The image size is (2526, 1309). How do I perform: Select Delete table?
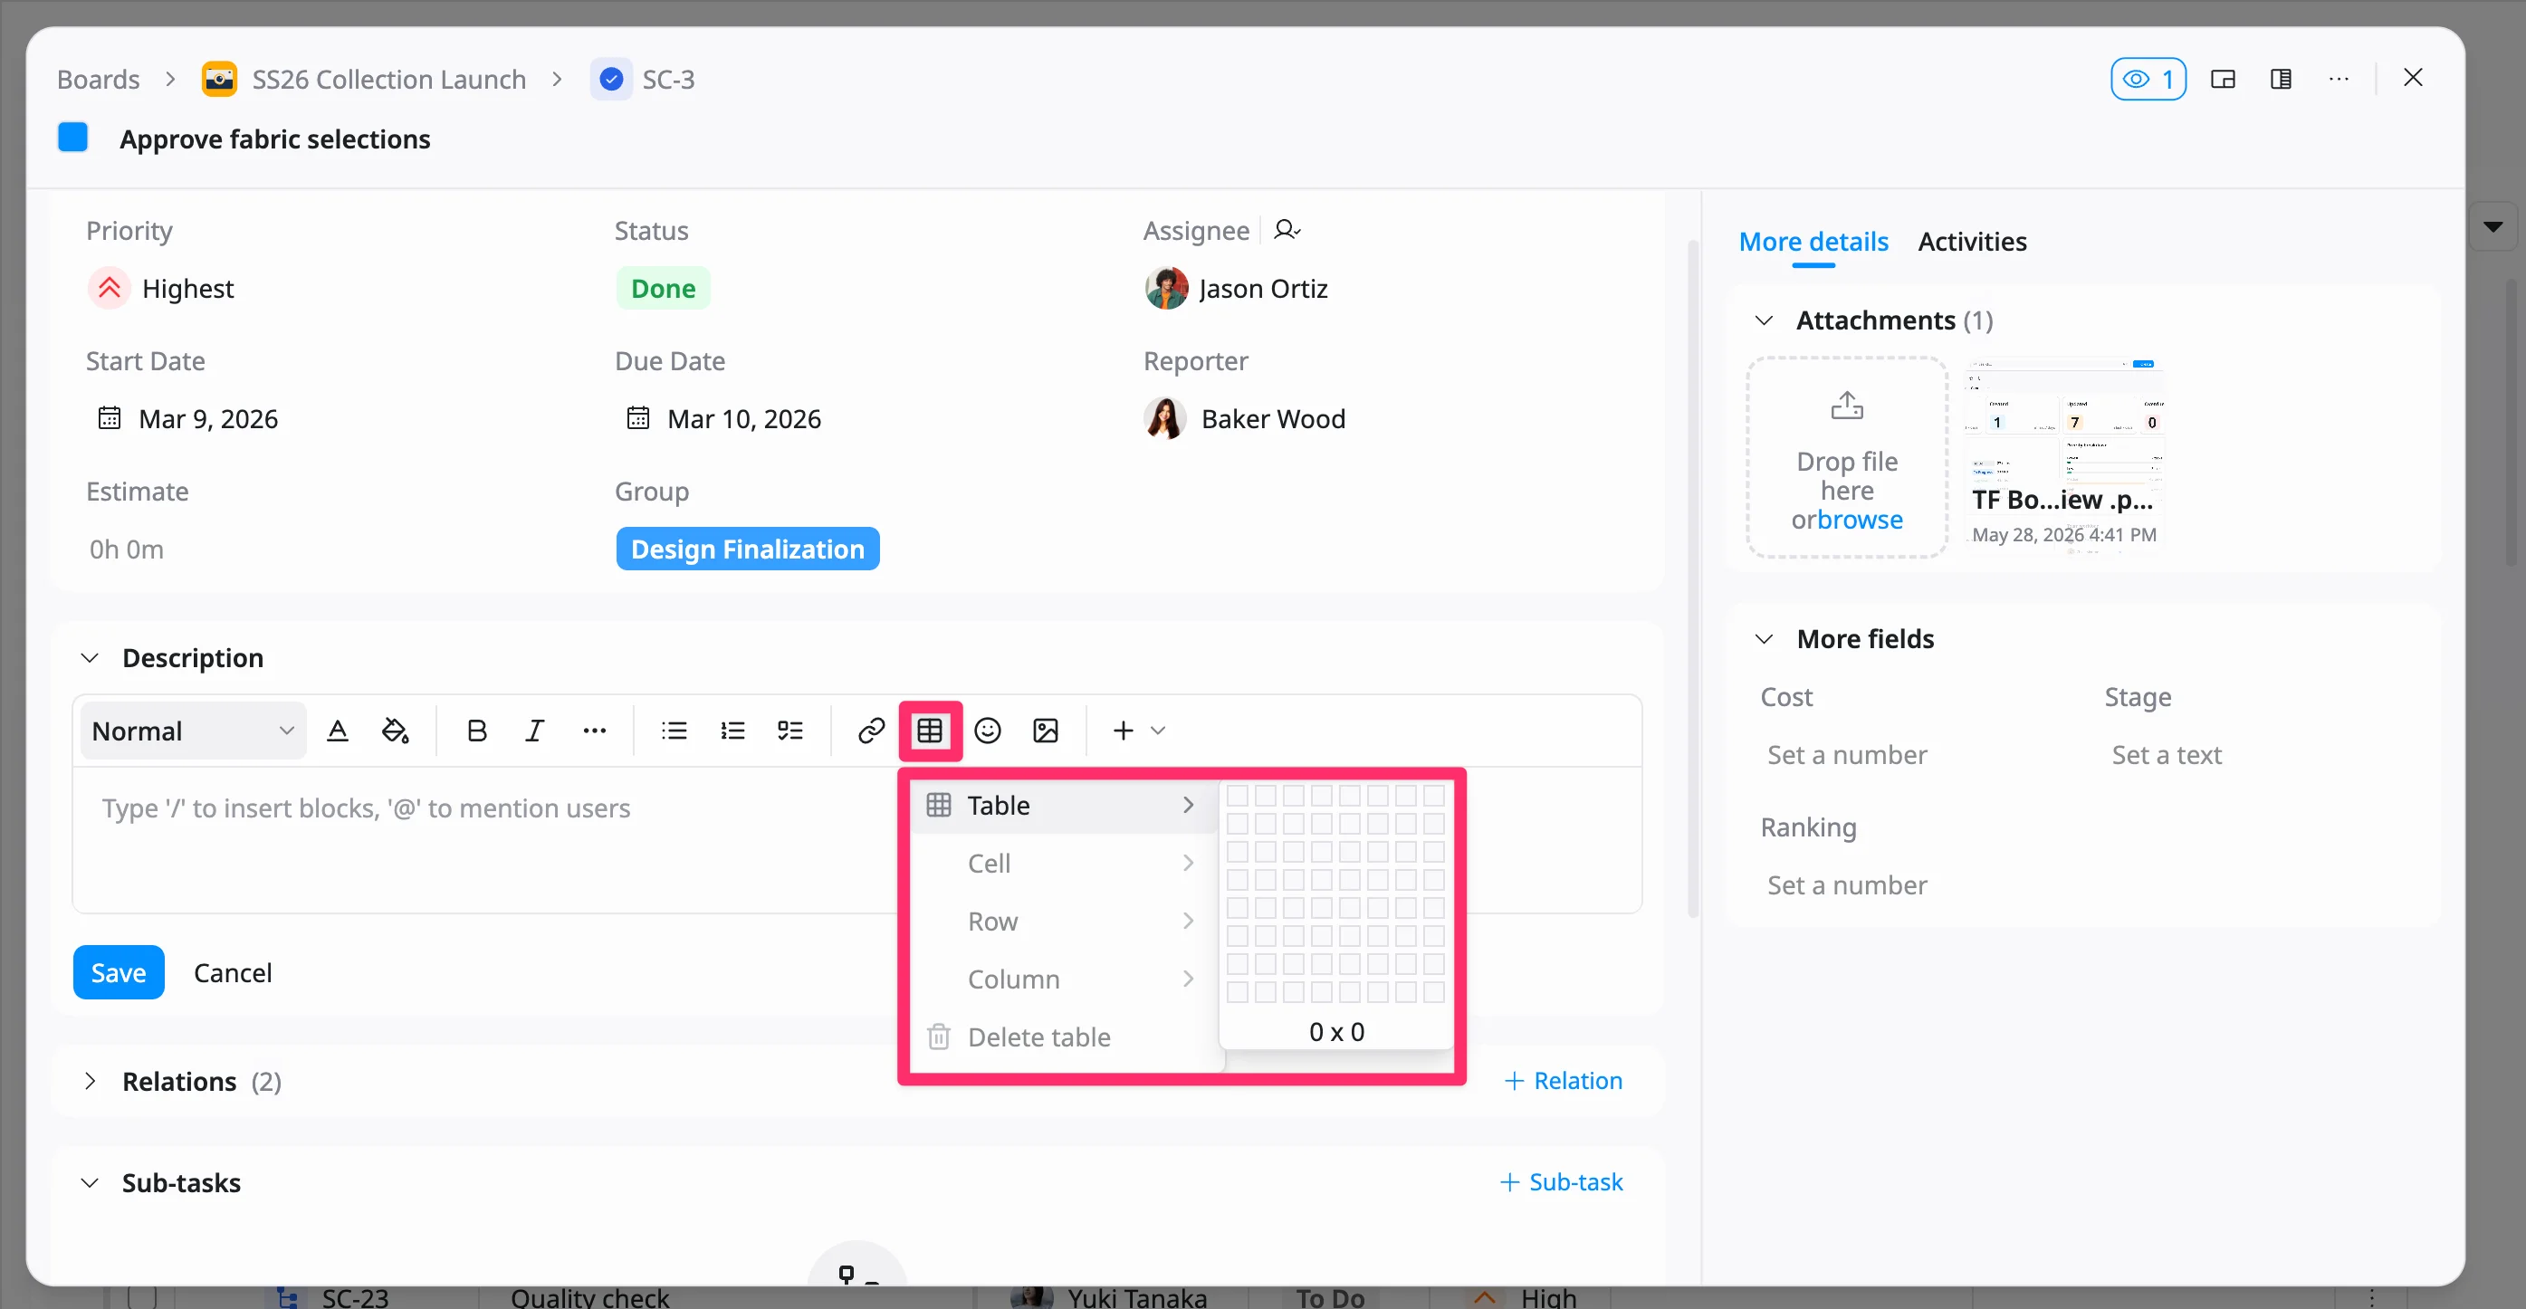coord(1063,1037)
